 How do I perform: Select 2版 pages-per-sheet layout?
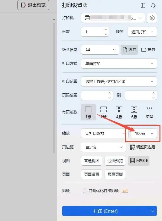click(104, 112)
